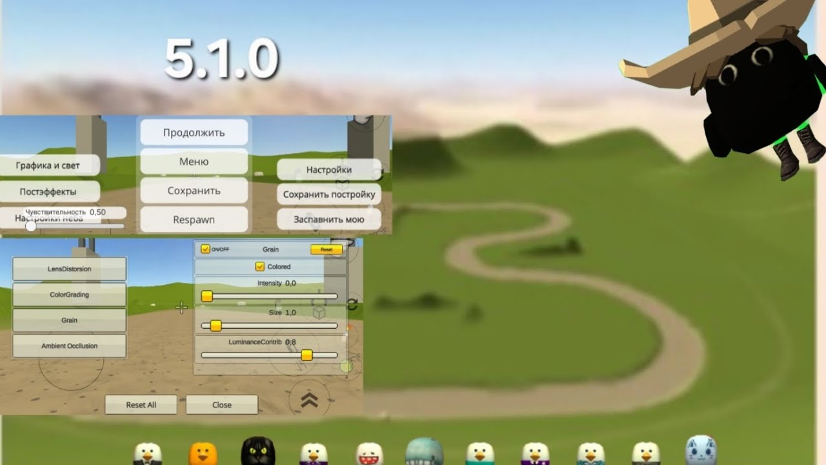Click the Close button
826x465 pixels.
pos(222,405)
